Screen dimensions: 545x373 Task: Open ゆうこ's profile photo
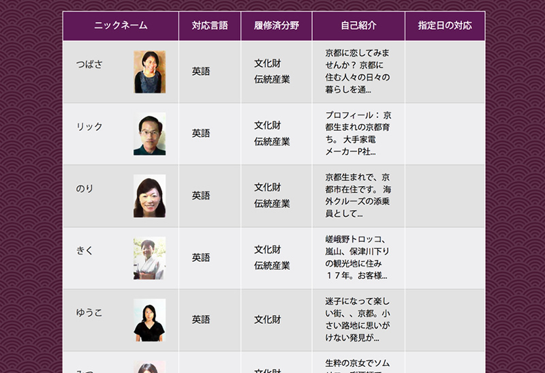point(149,320)
